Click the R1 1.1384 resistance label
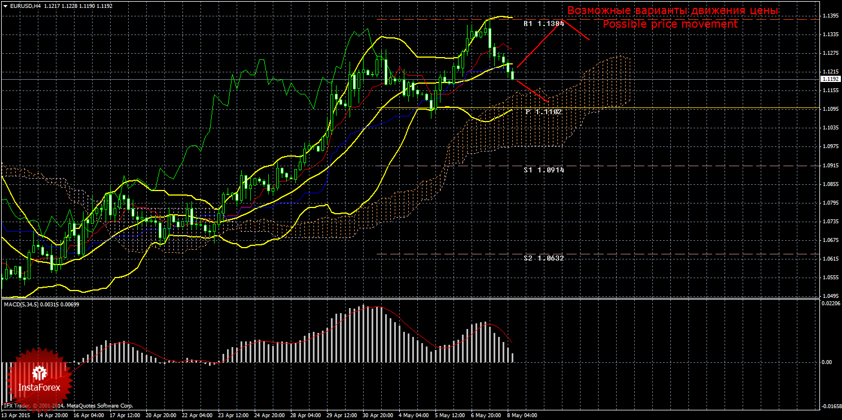842x420 pixels. [x=544, y=24]
